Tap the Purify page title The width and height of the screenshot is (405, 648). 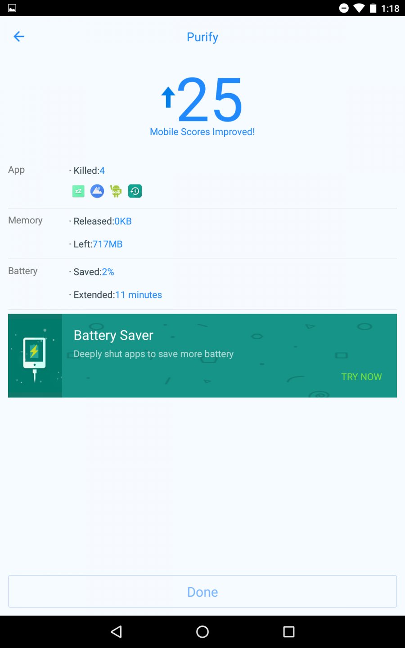202,37
